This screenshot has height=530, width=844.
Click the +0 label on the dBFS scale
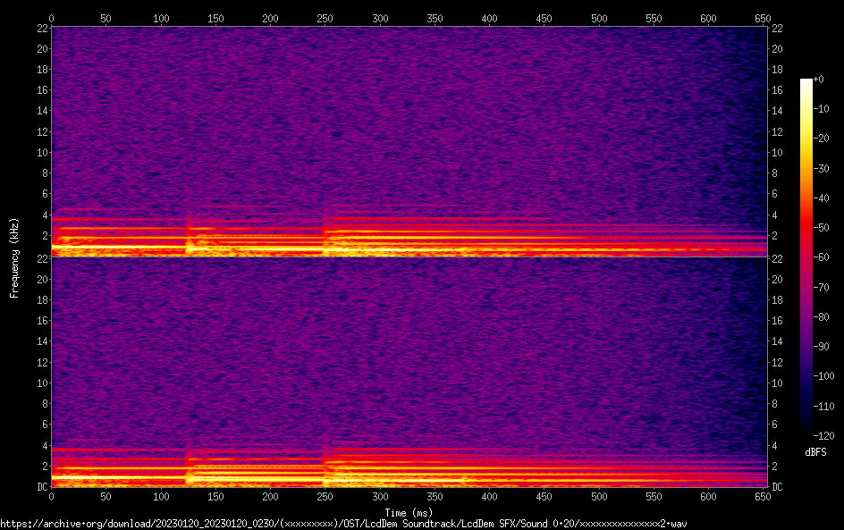pyautogui.click(x=818, y=80)
